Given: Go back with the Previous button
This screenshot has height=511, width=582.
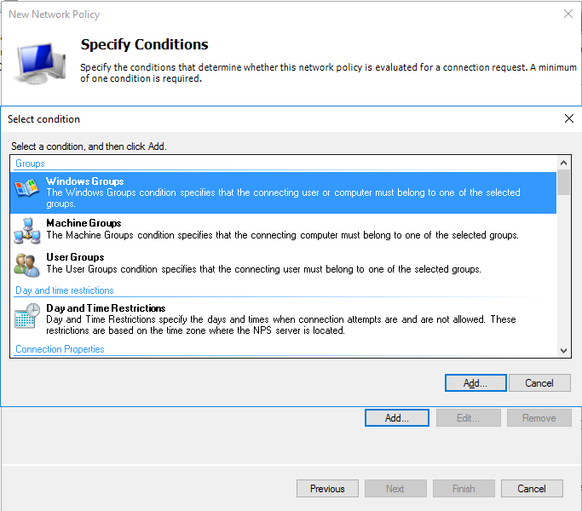Looking at the screenshot, I should [327, 488].
